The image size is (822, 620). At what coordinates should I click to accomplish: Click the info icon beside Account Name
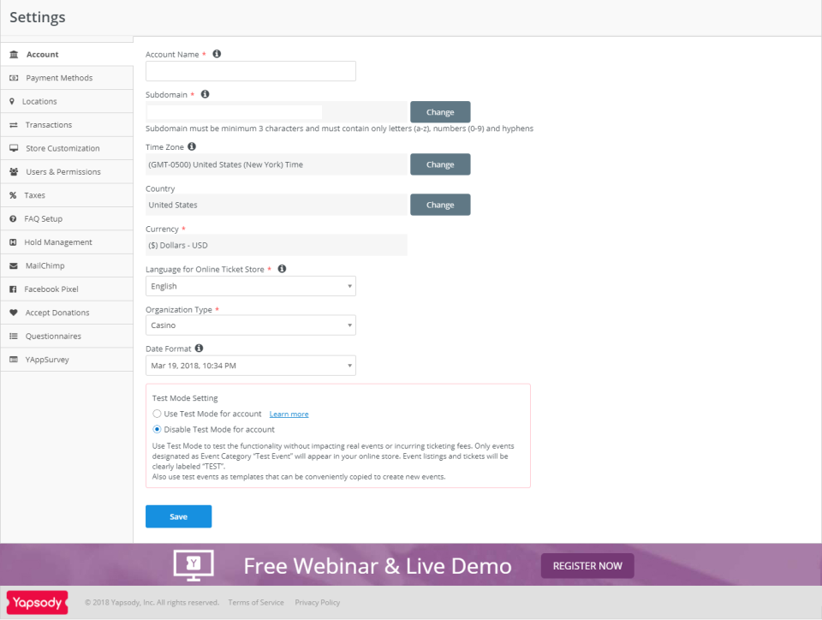tap(216, 53)
